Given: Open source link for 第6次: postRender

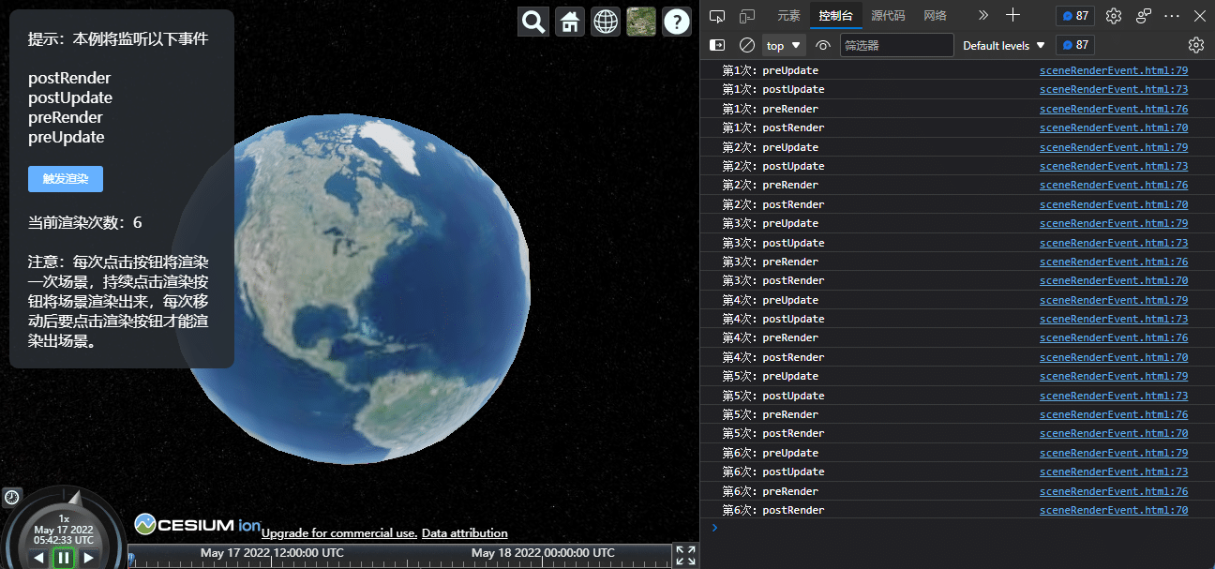Looking at the screenshot, I should point(1114,510).
